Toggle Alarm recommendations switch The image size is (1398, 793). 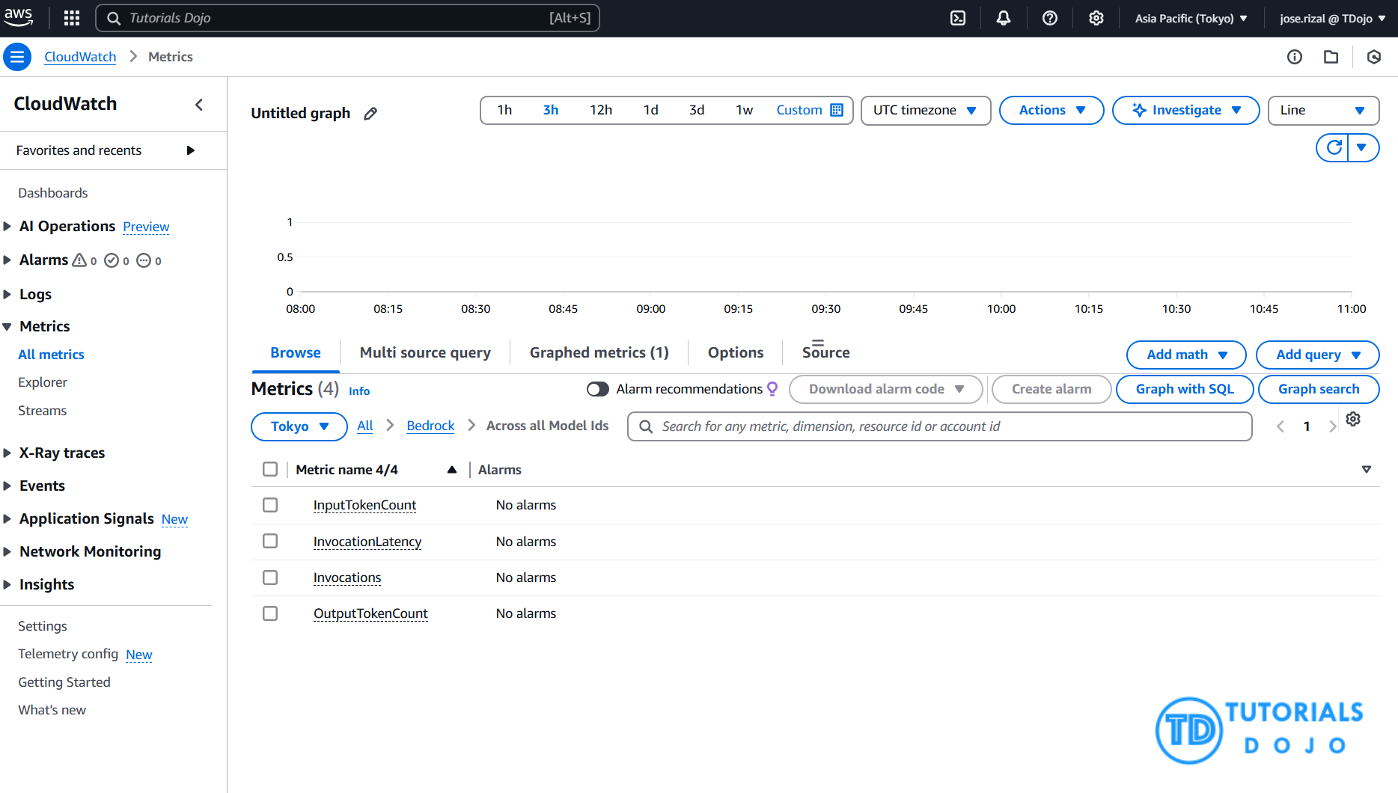(x=598, y=389)
